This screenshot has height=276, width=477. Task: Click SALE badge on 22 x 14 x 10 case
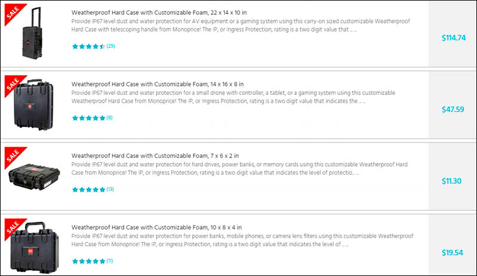pyautogui.click(x=13, y=13)
